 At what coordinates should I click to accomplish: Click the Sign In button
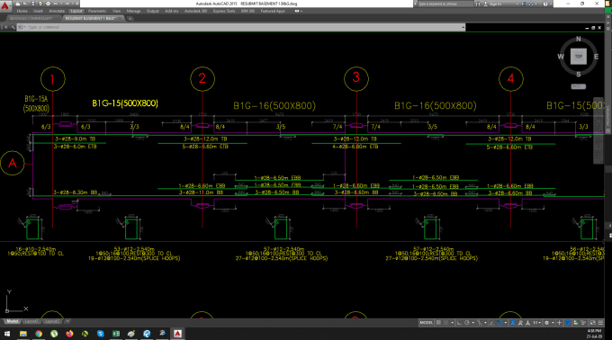(493, 4)
